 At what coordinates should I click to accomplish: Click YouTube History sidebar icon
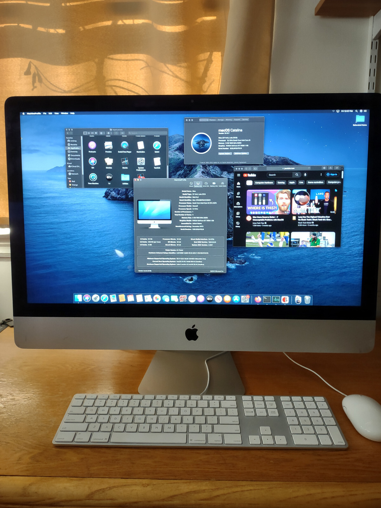238,224
